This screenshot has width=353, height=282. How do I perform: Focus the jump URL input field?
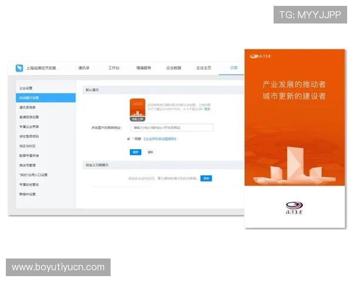pyautogui.click(x=172, y=127)
